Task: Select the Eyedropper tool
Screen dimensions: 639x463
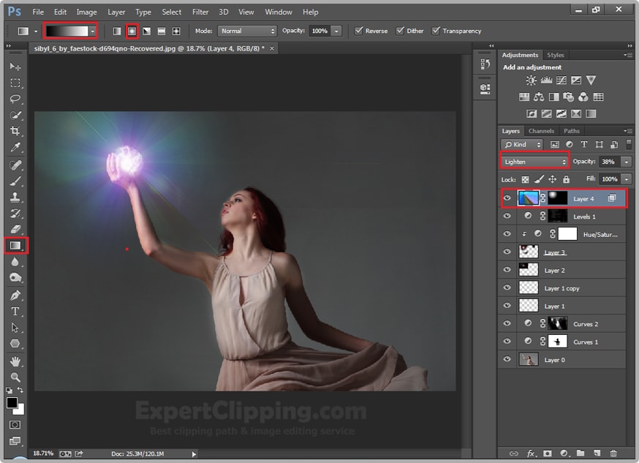Action: tap(15, 147)
